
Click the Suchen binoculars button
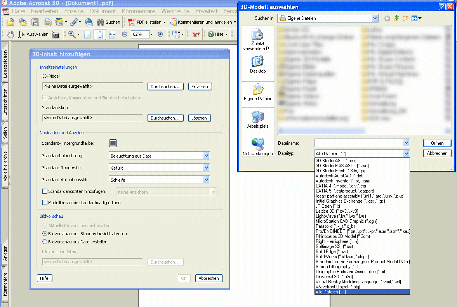[x=108, y=22]
